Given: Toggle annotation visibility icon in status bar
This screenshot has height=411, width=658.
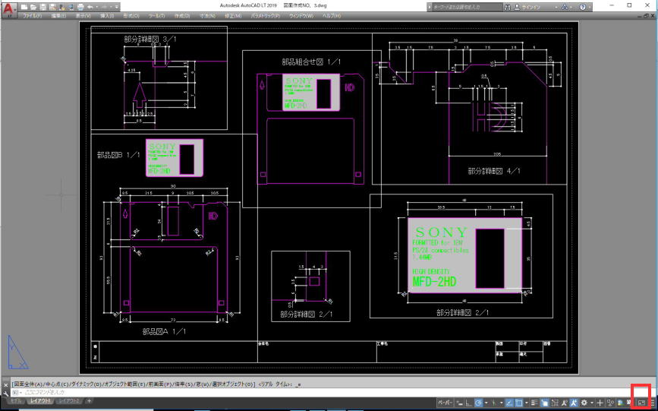Looking at the screenshot, I should coord(565,403).
